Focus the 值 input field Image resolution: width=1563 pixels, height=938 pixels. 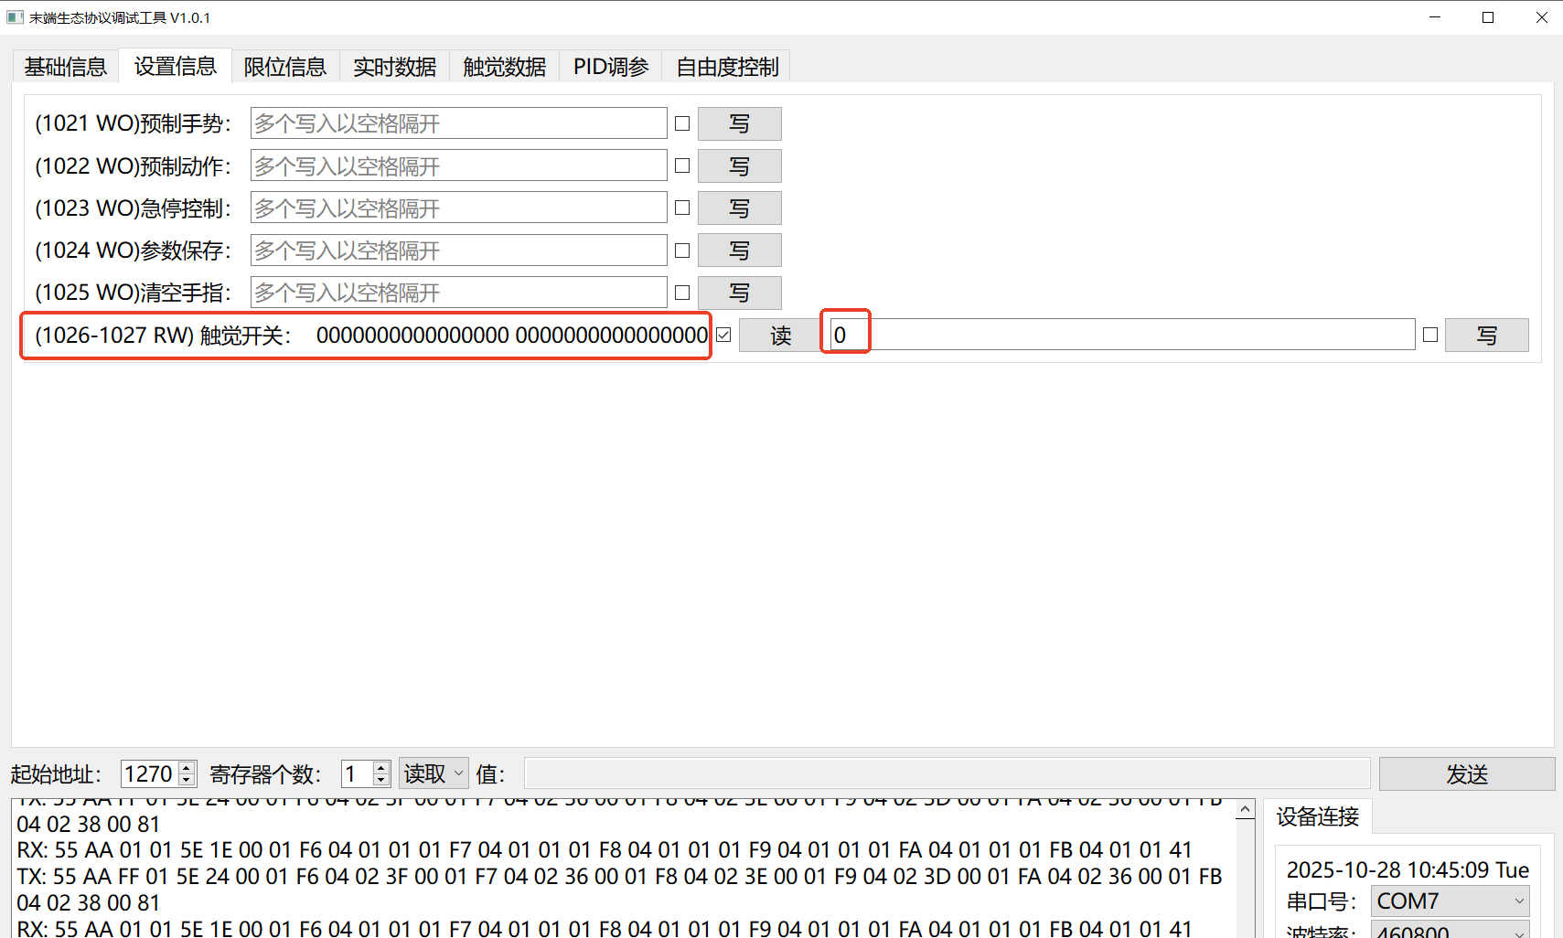947,774
